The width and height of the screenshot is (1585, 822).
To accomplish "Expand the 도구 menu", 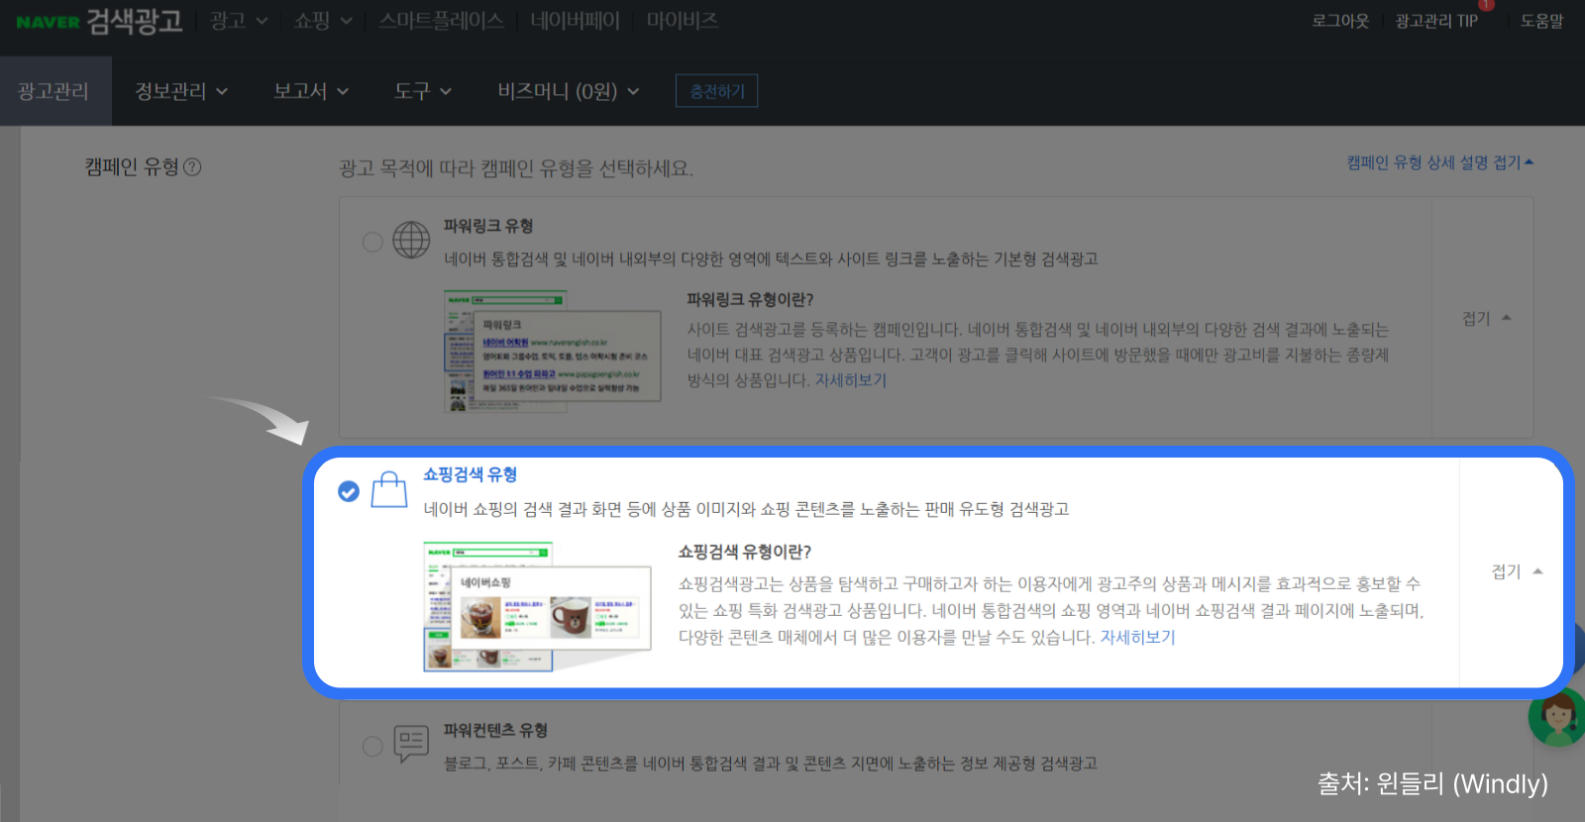I will [x=423, y=91].
